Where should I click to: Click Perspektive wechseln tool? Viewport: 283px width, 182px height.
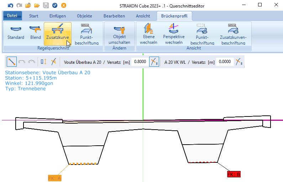coord(174,34)
